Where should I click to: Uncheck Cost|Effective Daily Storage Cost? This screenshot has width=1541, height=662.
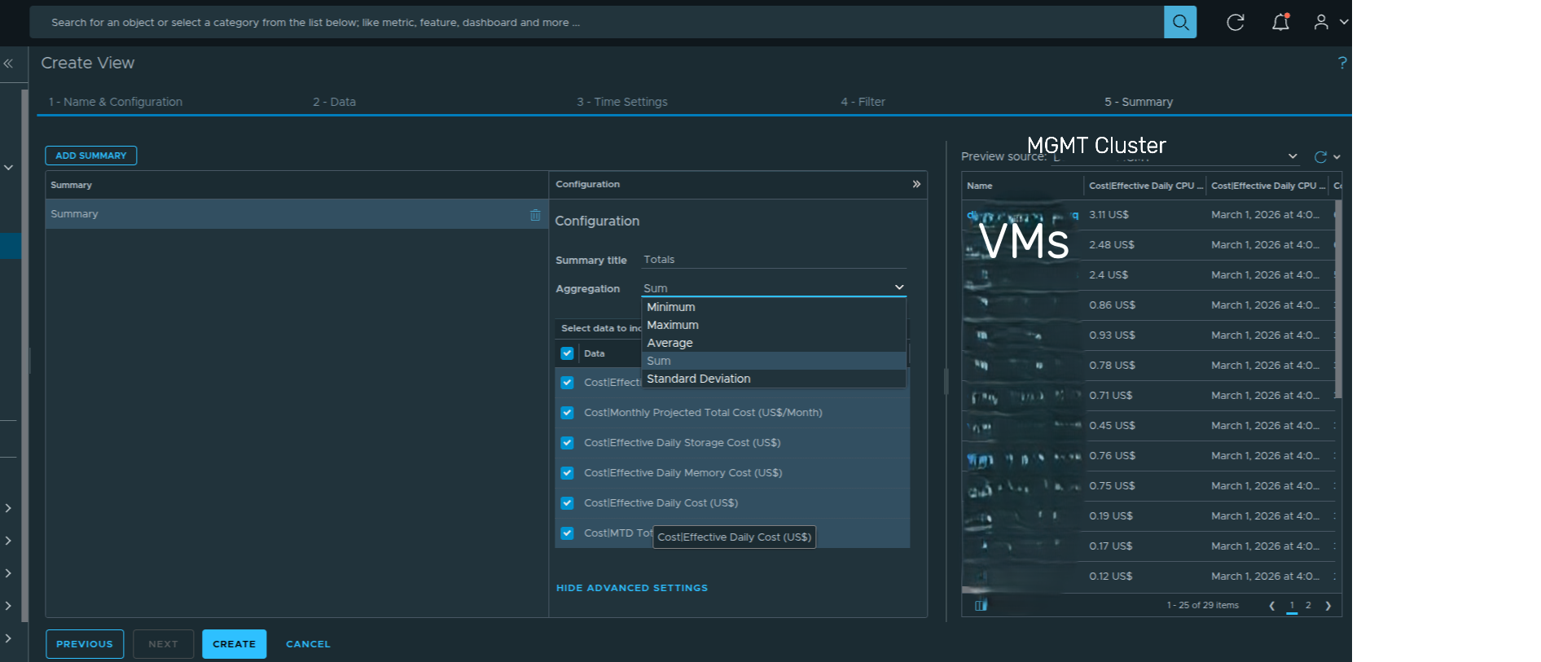pos(567,443)
